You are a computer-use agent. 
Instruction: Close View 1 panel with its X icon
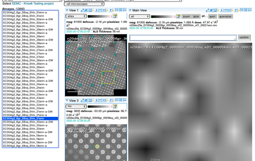[x=67, y=10]
